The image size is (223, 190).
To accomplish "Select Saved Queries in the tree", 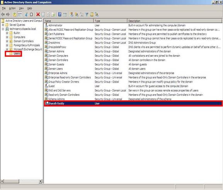I will pyautogui.click(x=17, y=25).
